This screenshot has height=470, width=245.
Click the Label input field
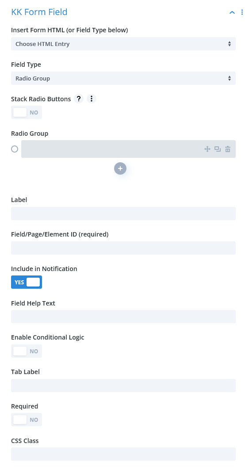pyautogui.click(x=123, y=214)
